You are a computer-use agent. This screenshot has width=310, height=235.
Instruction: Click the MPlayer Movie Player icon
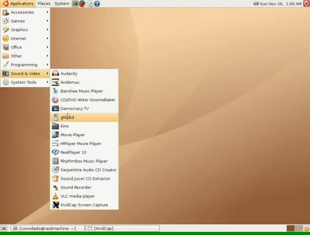coord(55,143)
